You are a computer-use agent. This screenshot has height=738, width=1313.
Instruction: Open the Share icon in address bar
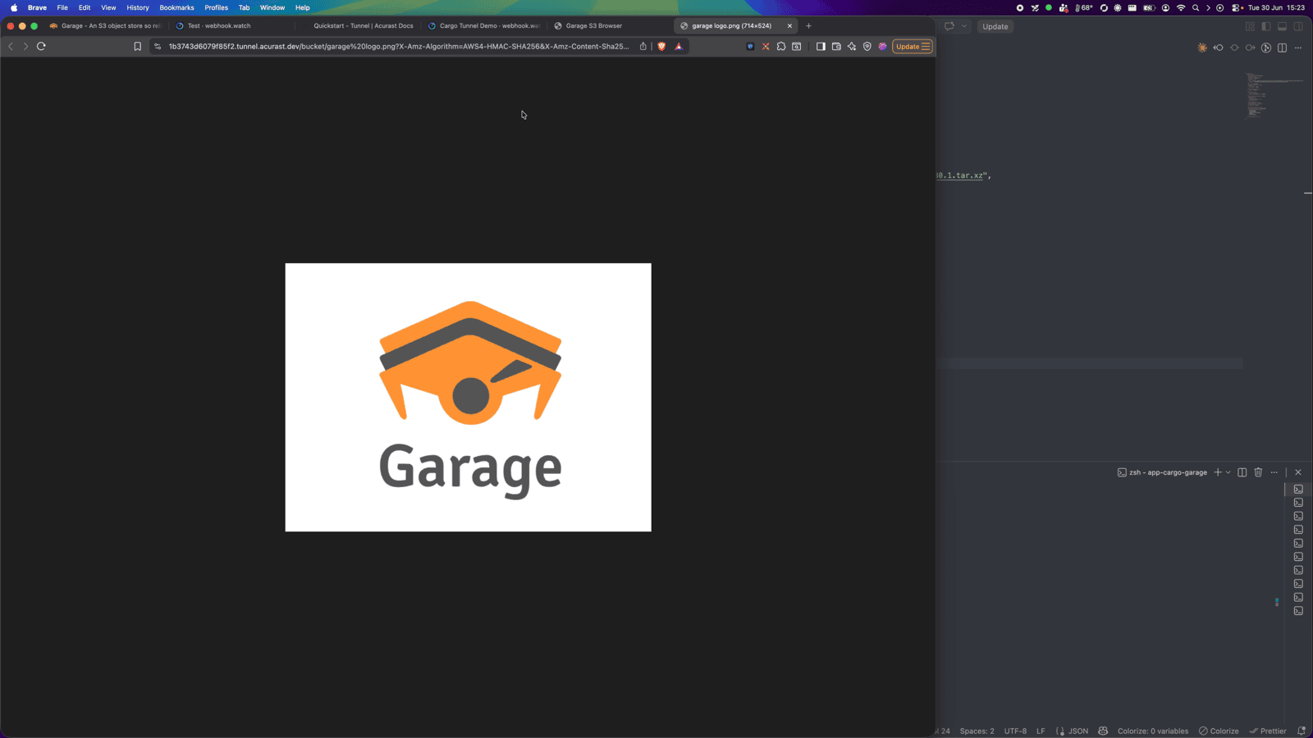[x=643, y=46]
